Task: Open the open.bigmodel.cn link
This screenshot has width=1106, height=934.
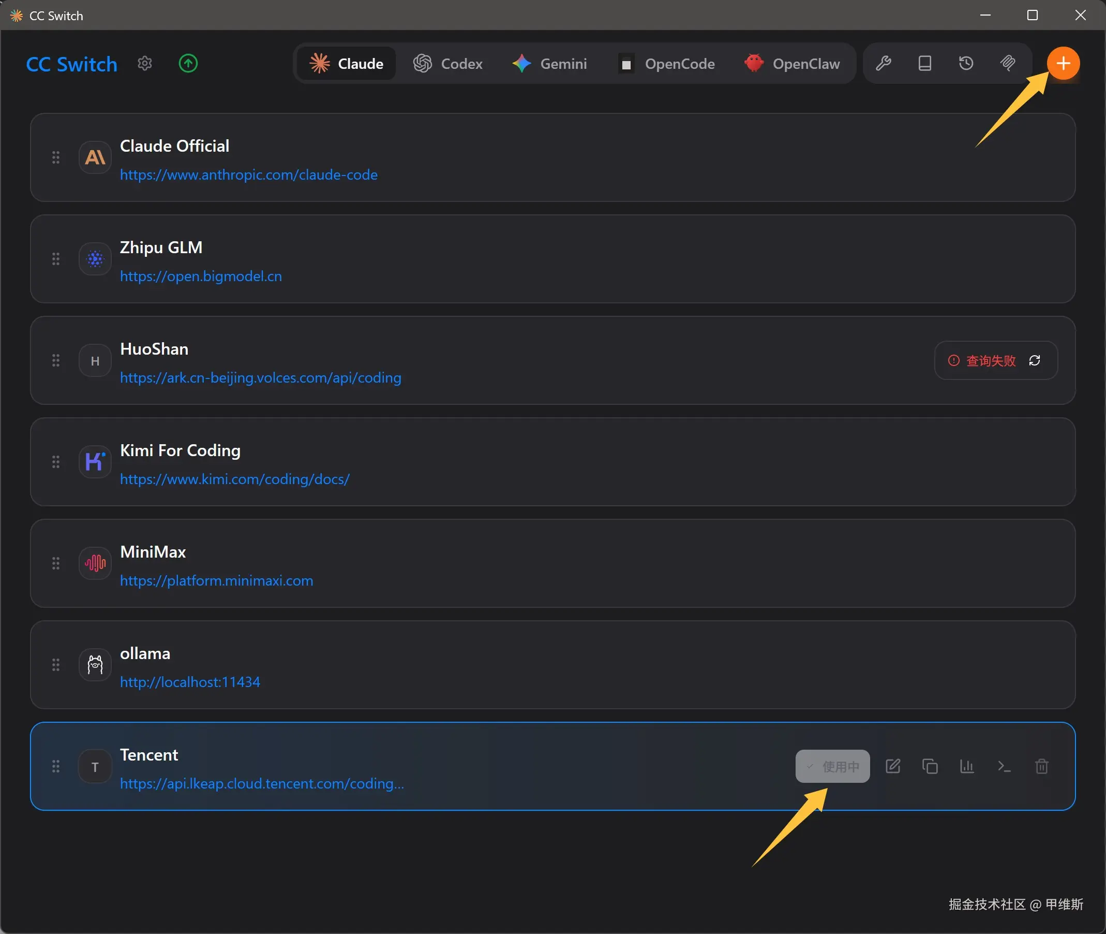Action: [x=201, y=276]
